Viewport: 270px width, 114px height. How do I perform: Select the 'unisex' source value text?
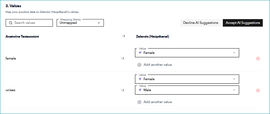click(x=10, y=90)
